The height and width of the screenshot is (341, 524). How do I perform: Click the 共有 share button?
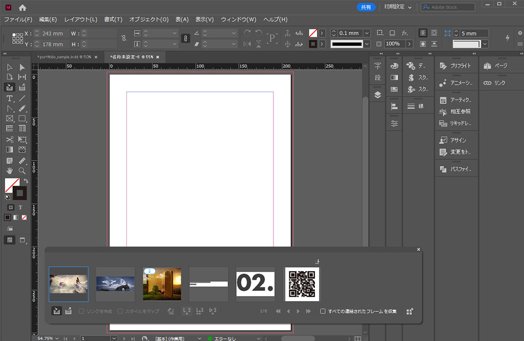coord(366,7)
